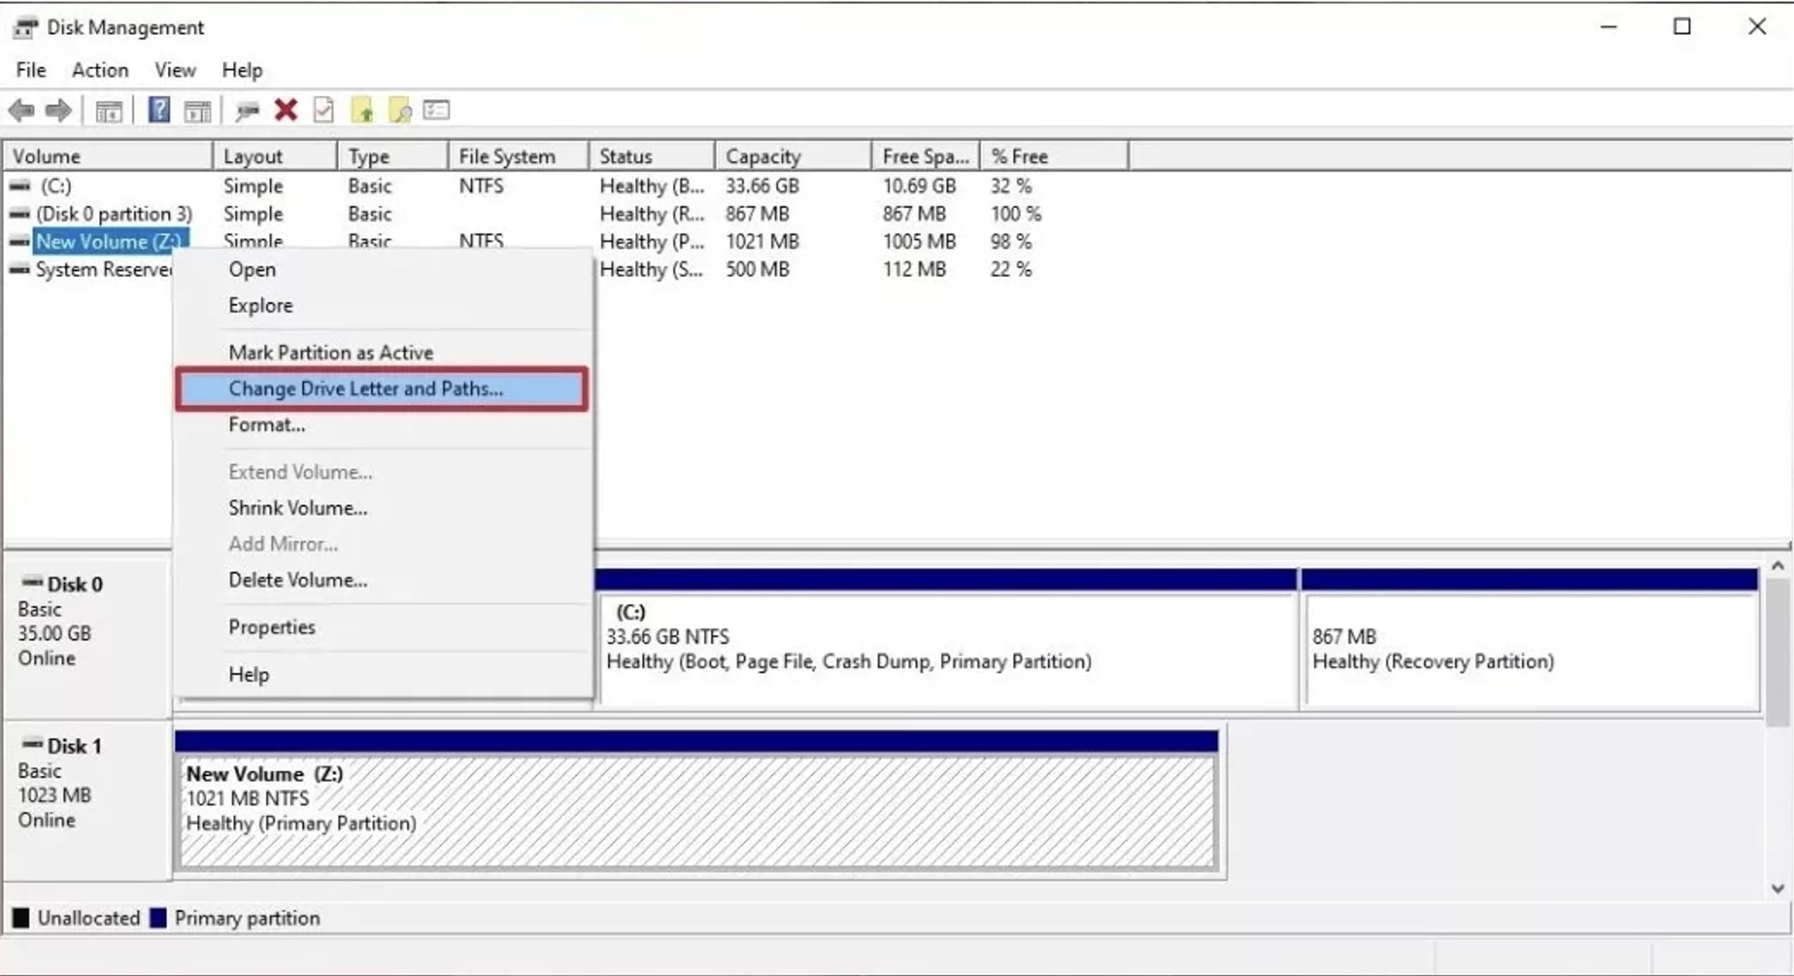Open the View menu
This screenshot has height=976, width=1794.
[175, 70]
